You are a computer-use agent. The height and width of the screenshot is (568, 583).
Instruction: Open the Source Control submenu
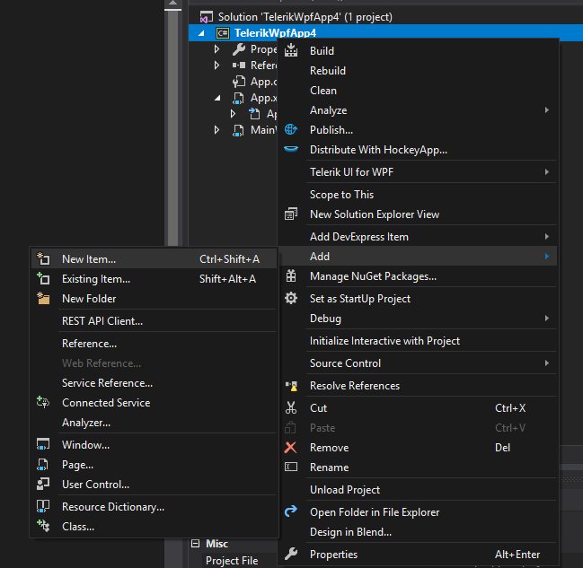point(419,363)
